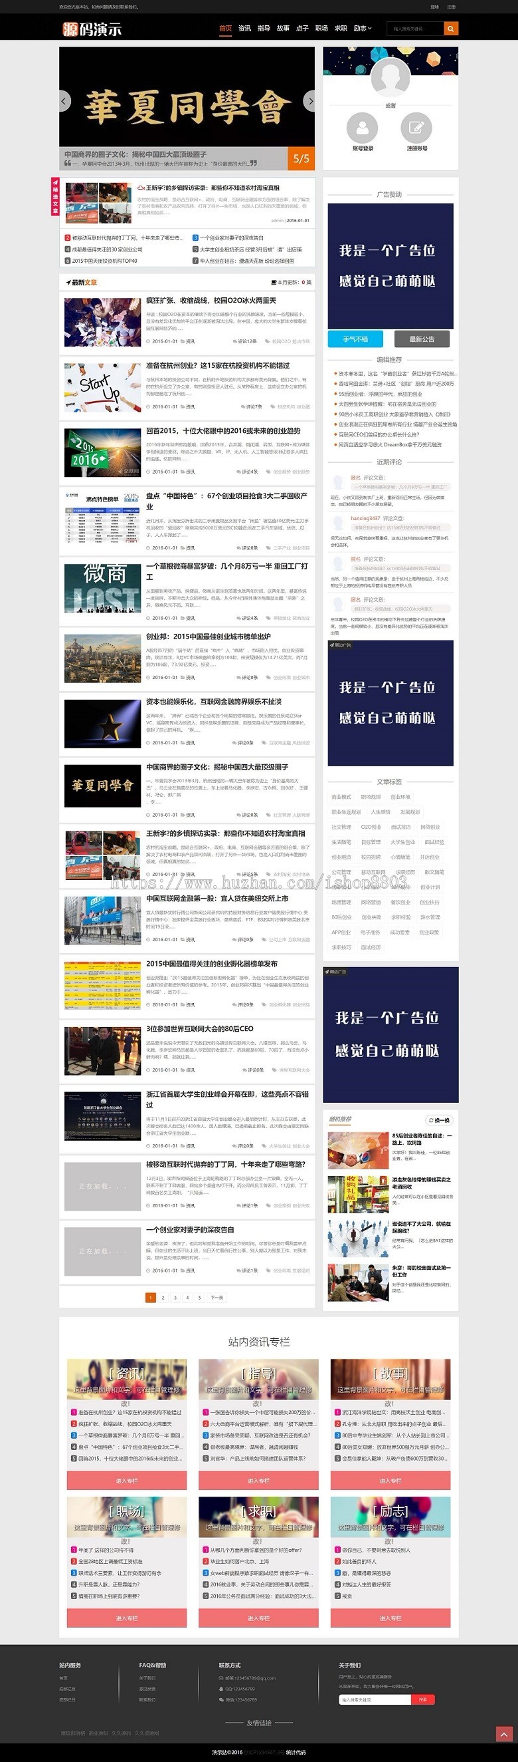
Task: Click 换一换 refresh in 随机推荐
Action: pyautogui.click(x=439, y=1119)
